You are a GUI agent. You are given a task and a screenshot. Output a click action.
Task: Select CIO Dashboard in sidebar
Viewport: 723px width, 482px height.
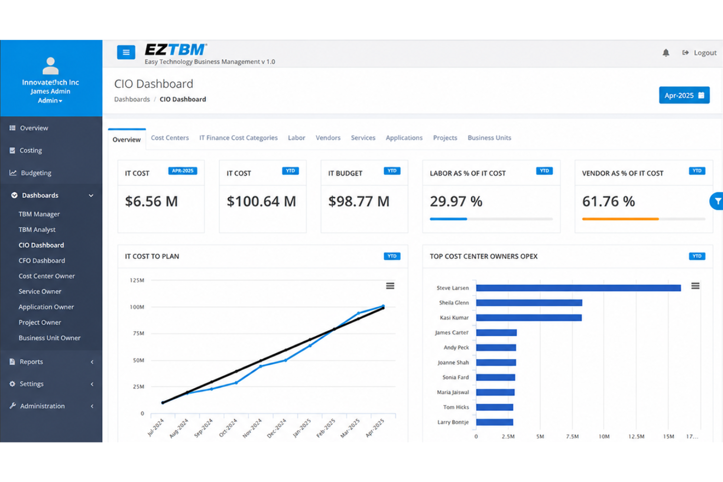[x=41, y=245]
